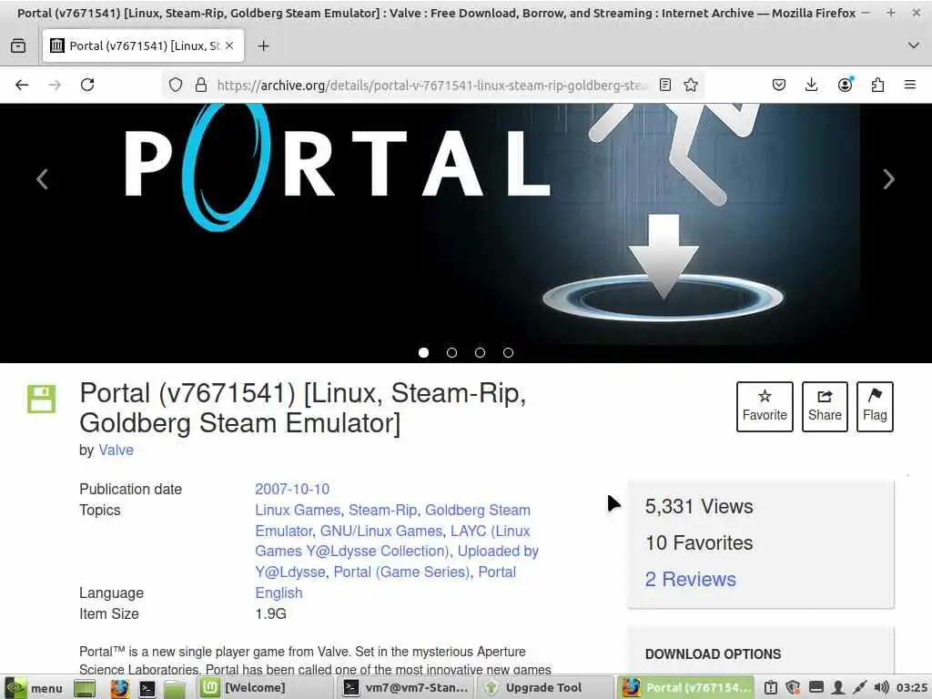The width and height of the screenshot is (932, 699).
Task: Open the update manager shield tray icon
Action: [793, 688]
